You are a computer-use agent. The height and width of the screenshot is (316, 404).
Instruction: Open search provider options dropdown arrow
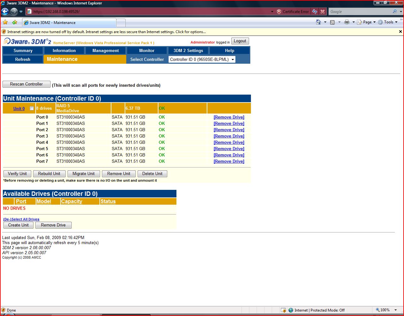[401, 12]
